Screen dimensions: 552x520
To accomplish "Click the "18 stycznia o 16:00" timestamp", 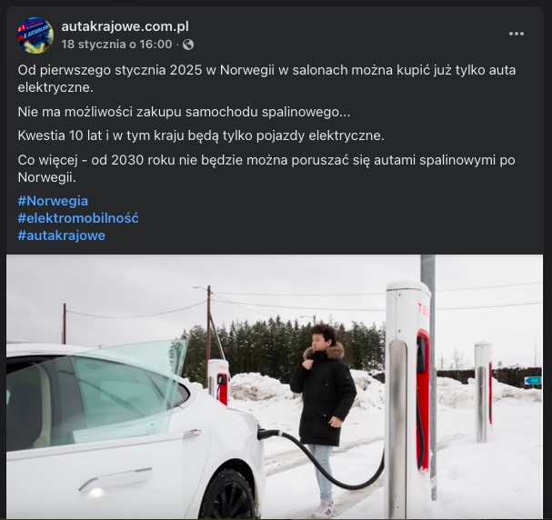I will (x=116, y=45).
